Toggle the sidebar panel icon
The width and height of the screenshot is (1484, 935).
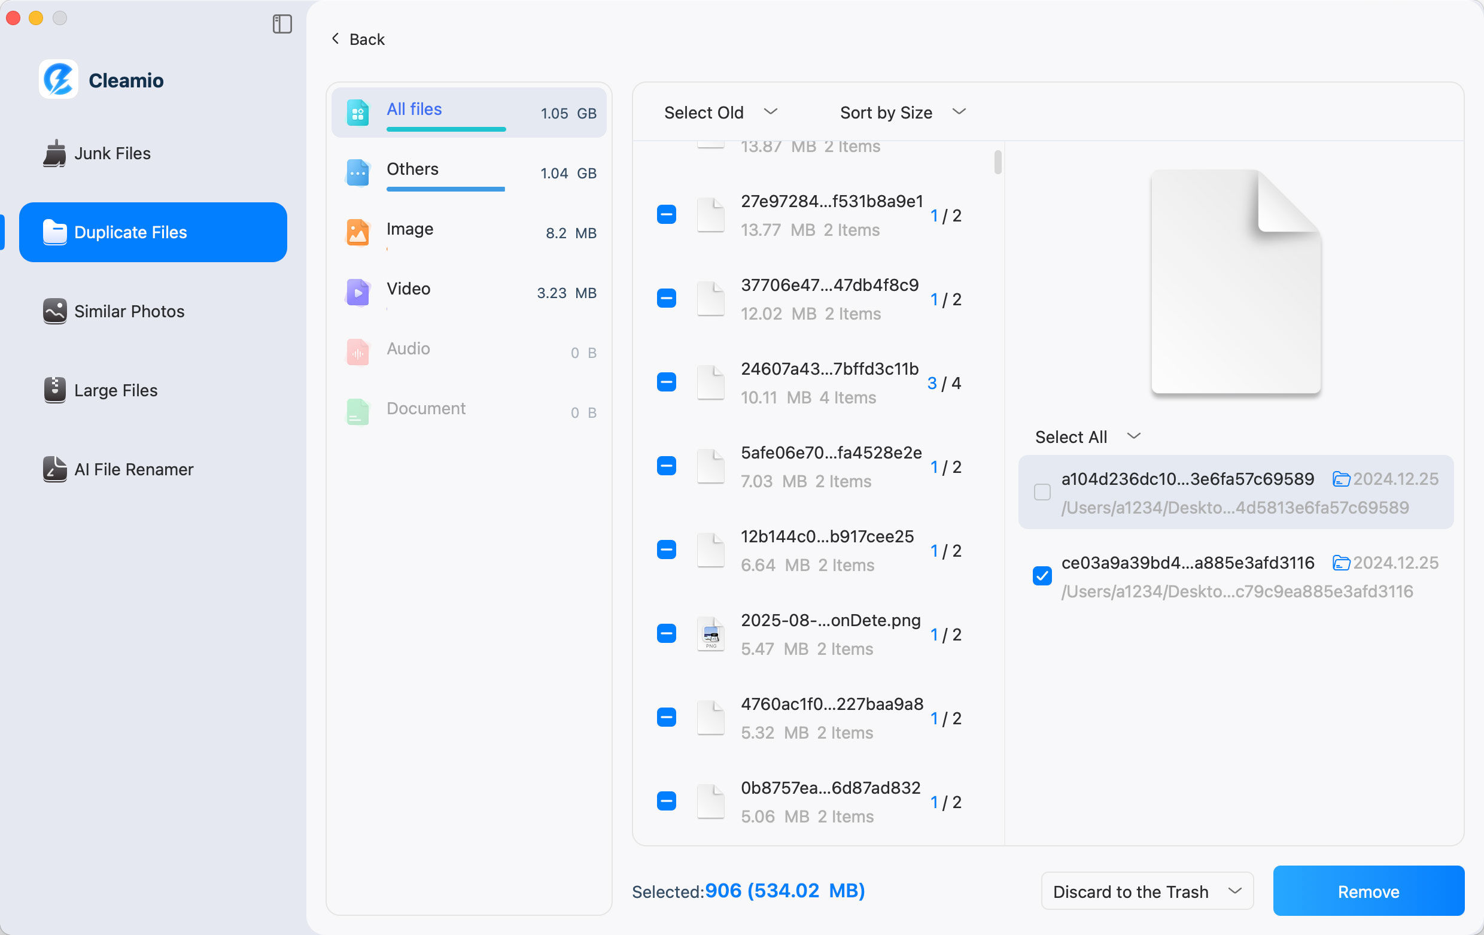[282, 24]
